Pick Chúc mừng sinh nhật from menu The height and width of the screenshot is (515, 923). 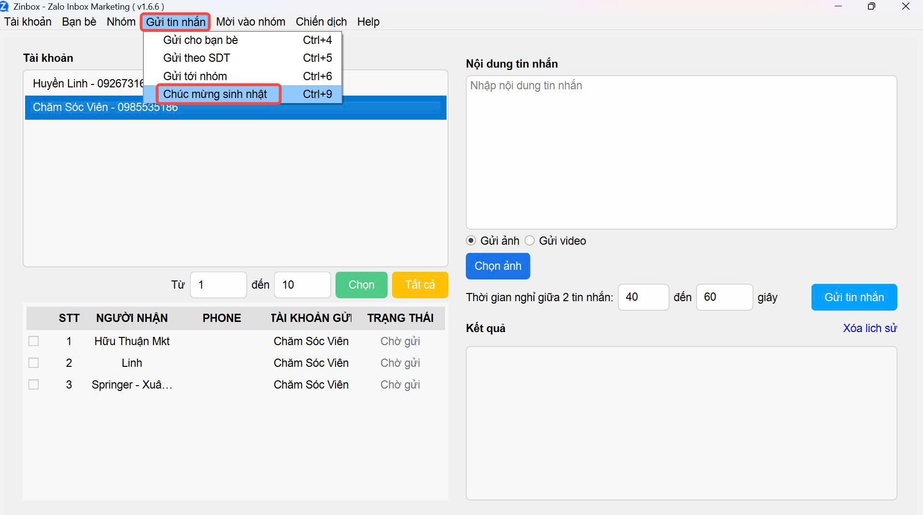(215, 94)
